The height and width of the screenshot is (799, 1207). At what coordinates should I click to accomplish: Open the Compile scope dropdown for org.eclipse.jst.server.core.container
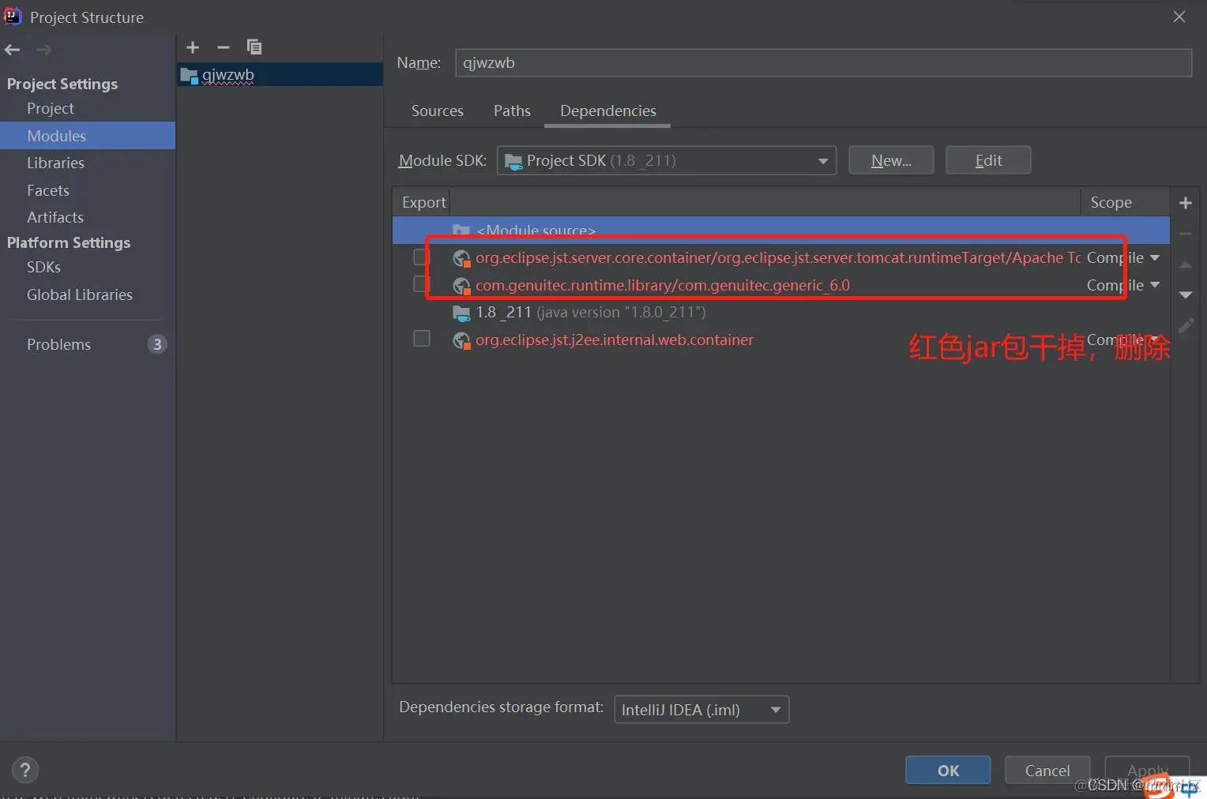tap(1123, 257)
